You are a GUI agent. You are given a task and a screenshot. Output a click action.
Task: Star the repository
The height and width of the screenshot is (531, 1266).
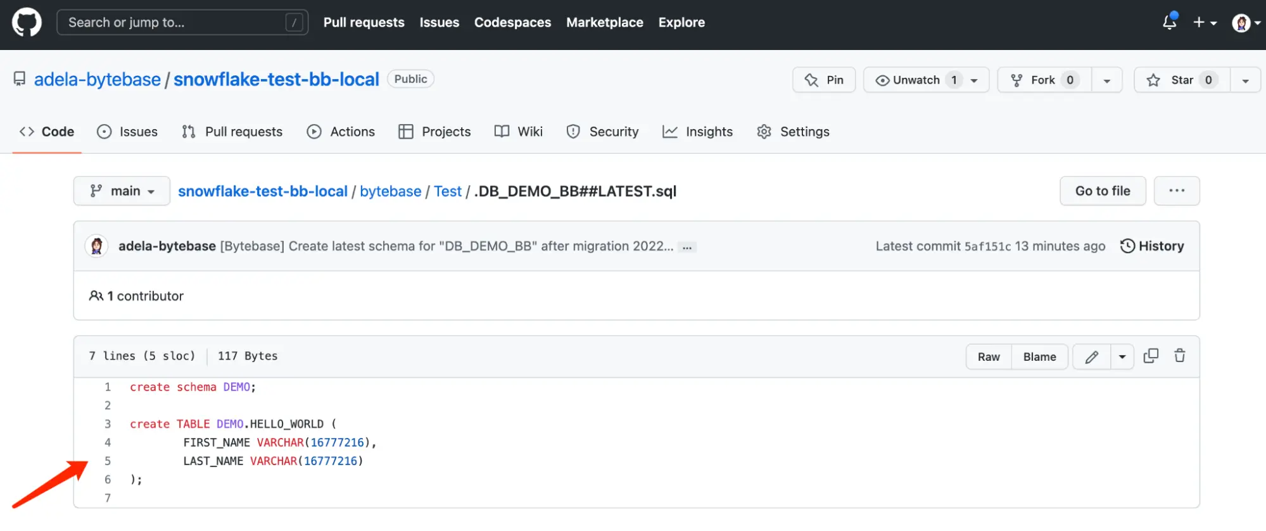tap(1182, 80)
